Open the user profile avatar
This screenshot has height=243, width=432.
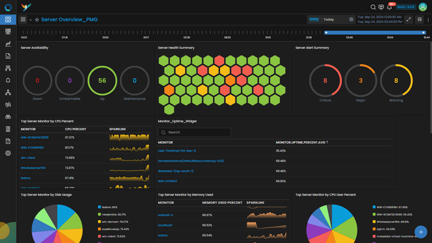pyautogui.click(x=422, y=7)
